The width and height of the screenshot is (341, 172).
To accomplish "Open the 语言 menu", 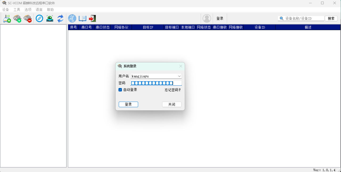I will (39, 10).
